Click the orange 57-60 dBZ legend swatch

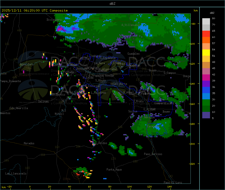point(206,40)
